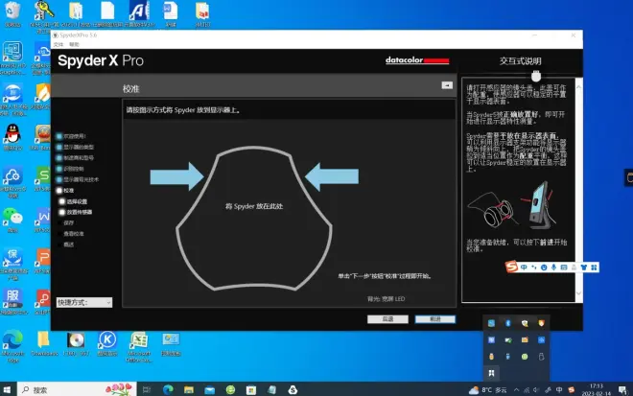Open the soft keyboard icon on IME bar
Viewport: 633px width, 396px height.
pos(564,268)
